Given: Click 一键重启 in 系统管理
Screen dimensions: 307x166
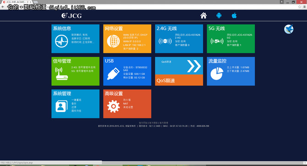Looking at the screenshot, I should click(76, 100).
